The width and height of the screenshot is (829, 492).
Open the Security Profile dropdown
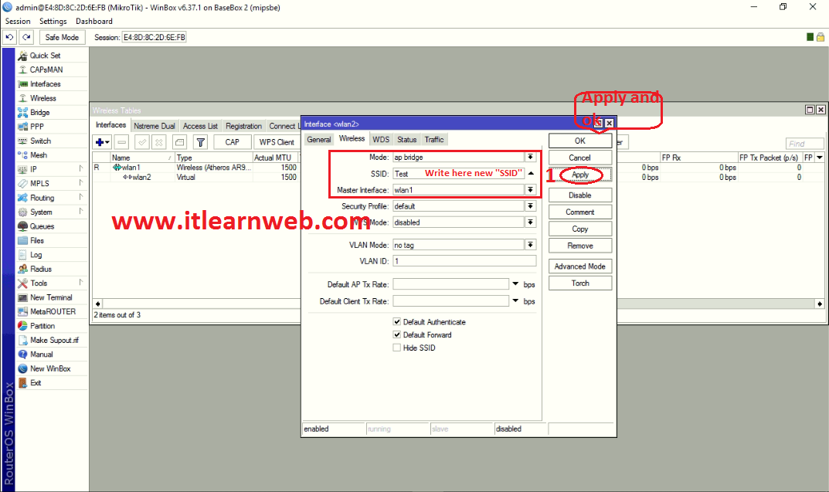click(x=529, y=206)
